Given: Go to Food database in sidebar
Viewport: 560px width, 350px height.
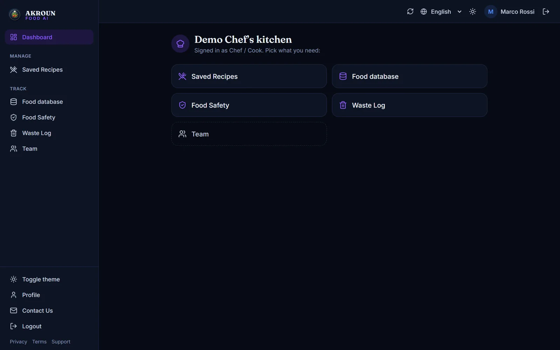Looking at the screenshot, I should pos(49,102).
